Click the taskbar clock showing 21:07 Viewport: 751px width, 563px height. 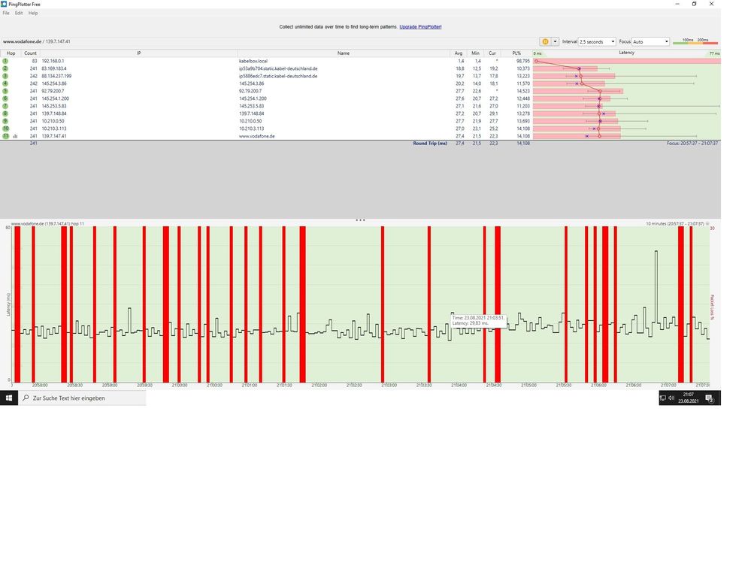pyautogui.click(x=689, y=398)
